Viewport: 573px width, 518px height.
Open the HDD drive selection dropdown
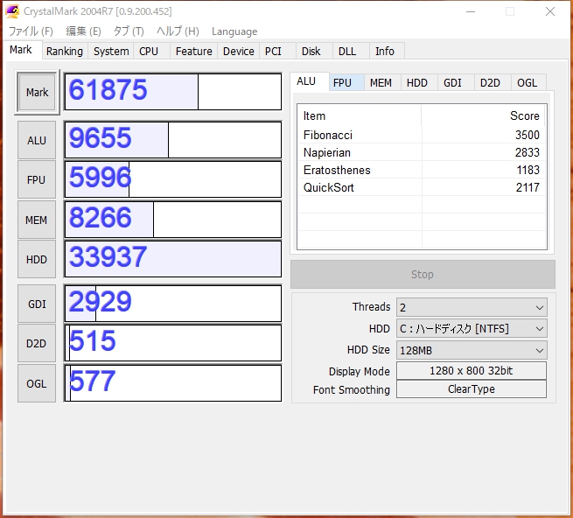tap(472, 328)
